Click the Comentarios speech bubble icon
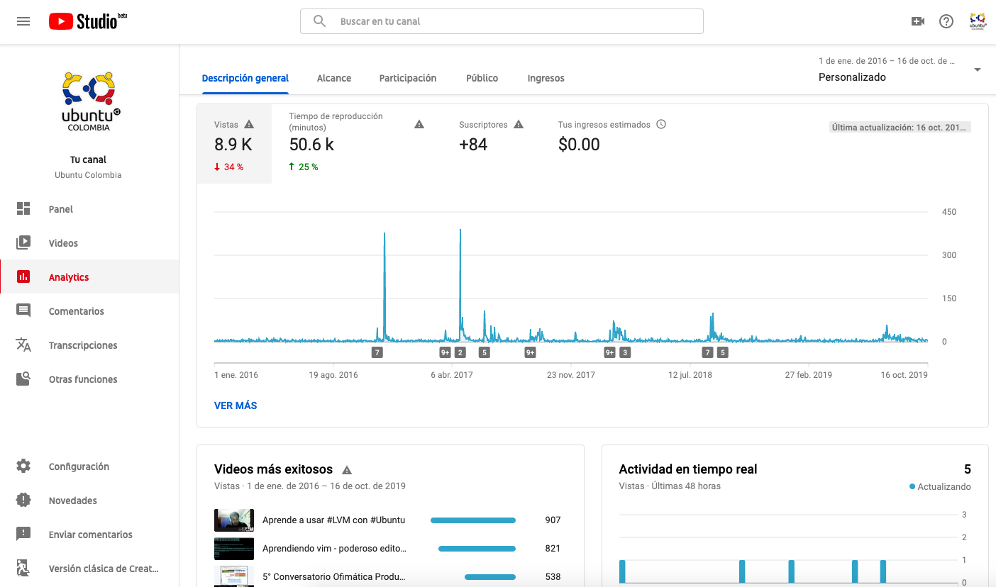996x587 pixels. click(x=23, y=311)
